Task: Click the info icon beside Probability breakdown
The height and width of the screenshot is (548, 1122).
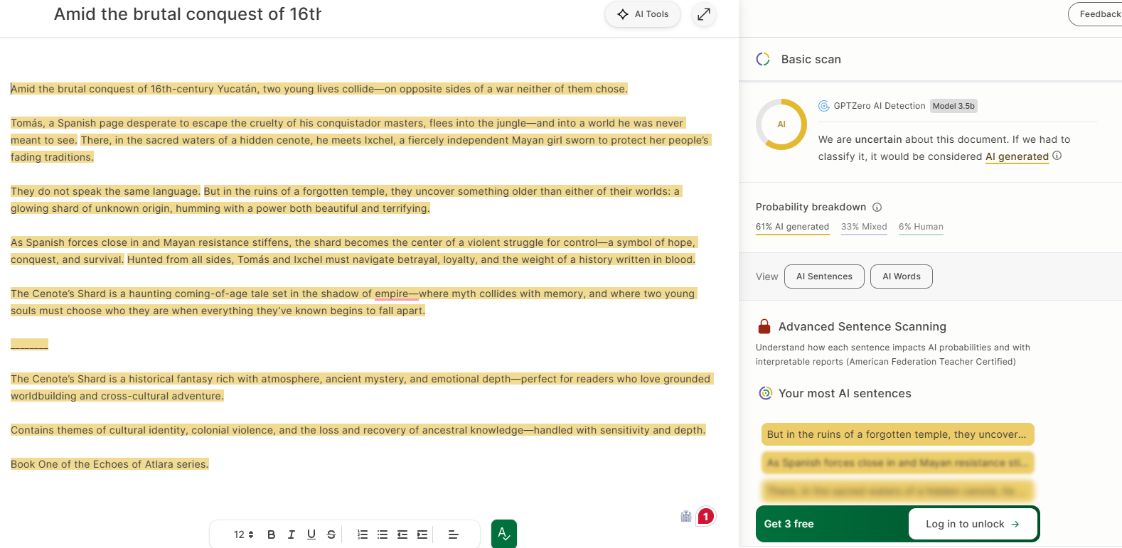Action: coord(877,207)
